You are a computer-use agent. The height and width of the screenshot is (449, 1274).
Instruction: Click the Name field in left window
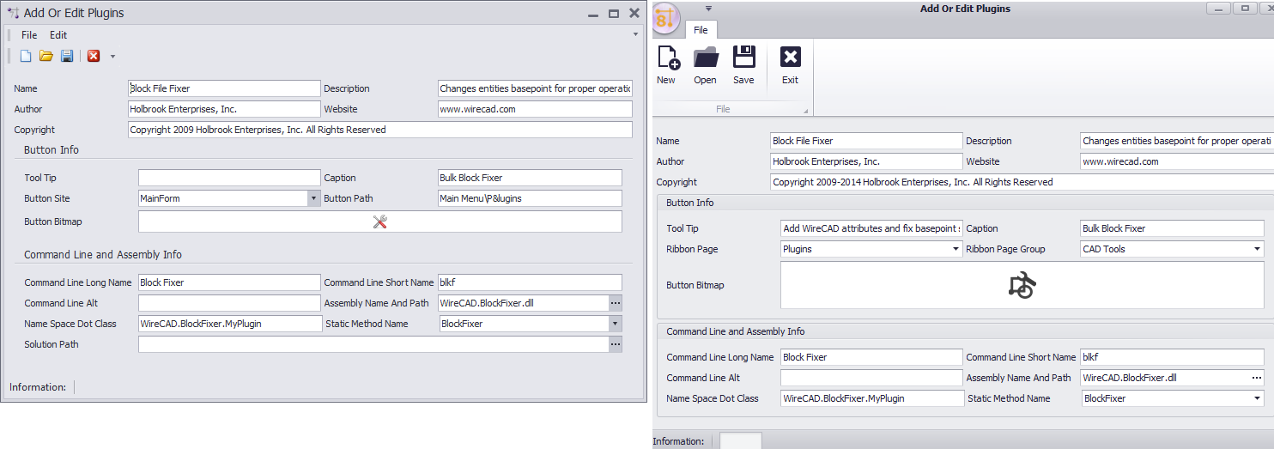tap(224, 88)
